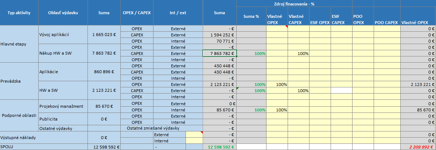Click the Typ aktivity column header
This screenshot has width=436, height=150.
coord(19,13)
